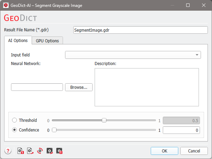212x159 pixels.
Task: Save settings as default icon (dark)
Action: 59,151
